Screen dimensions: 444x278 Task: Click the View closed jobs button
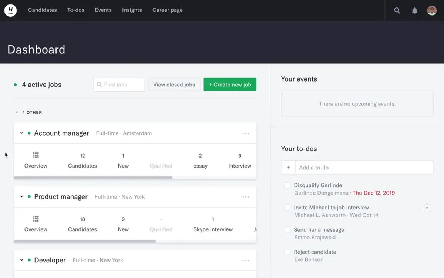pyautogui.click(x=174, y=85)
